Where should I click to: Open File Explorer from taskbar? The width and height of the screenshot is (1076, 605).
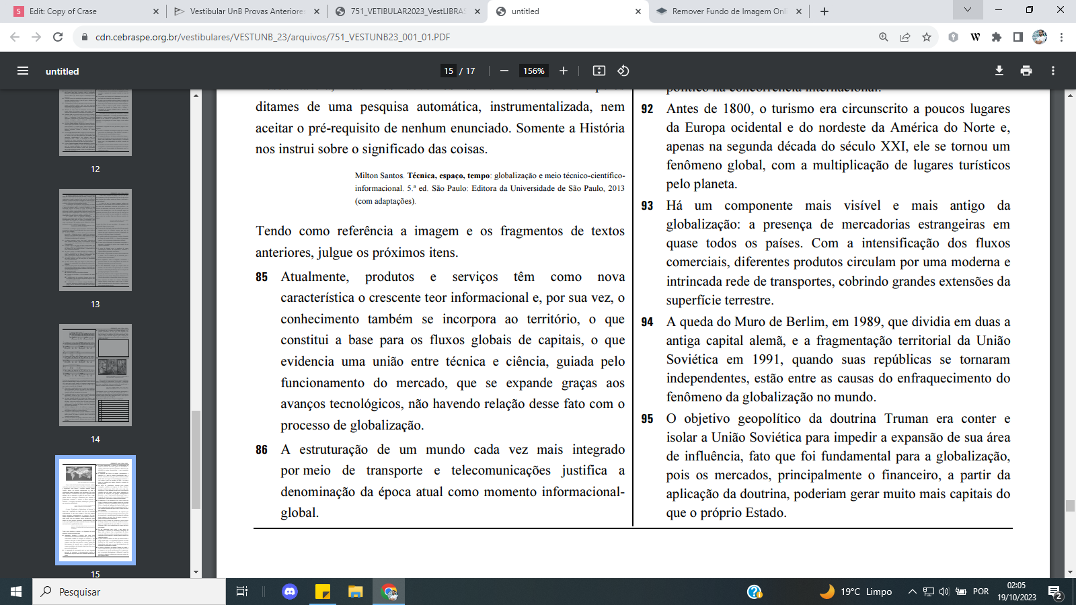pyautogui.click(x=355, y=592)
